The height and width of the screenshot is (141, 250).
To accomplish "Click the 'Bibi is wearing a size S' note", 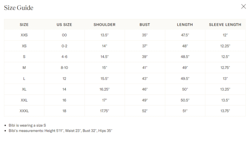I will point(27,125).
